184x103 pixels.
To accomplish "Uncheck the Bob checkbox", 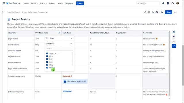I will tap(47, 59).
